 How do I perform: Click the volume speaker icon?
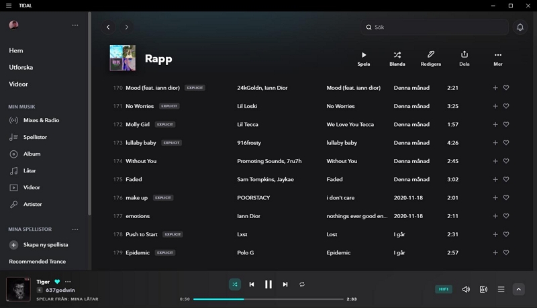point(466,289)
